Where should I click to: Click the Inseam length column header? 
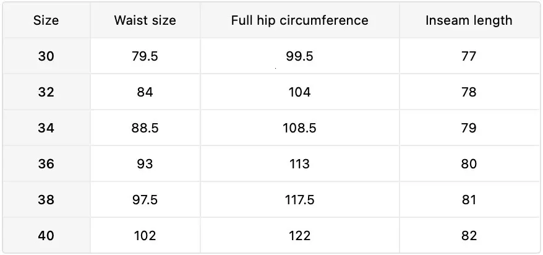[x=469, y=20]
